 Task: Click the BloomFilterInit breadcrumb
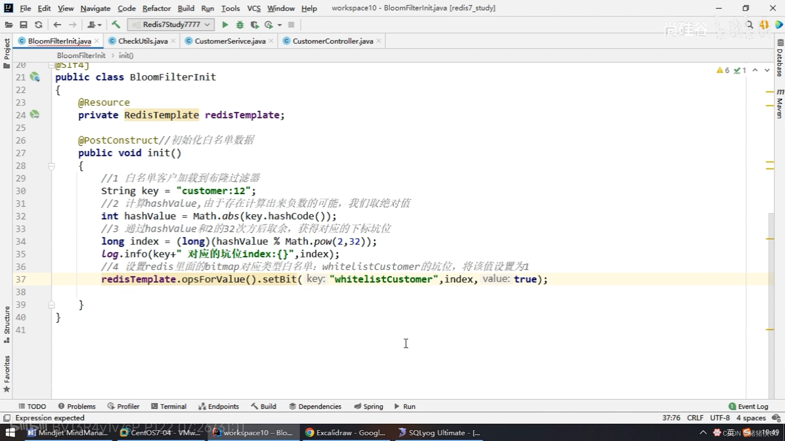click(x=81, y=56)
